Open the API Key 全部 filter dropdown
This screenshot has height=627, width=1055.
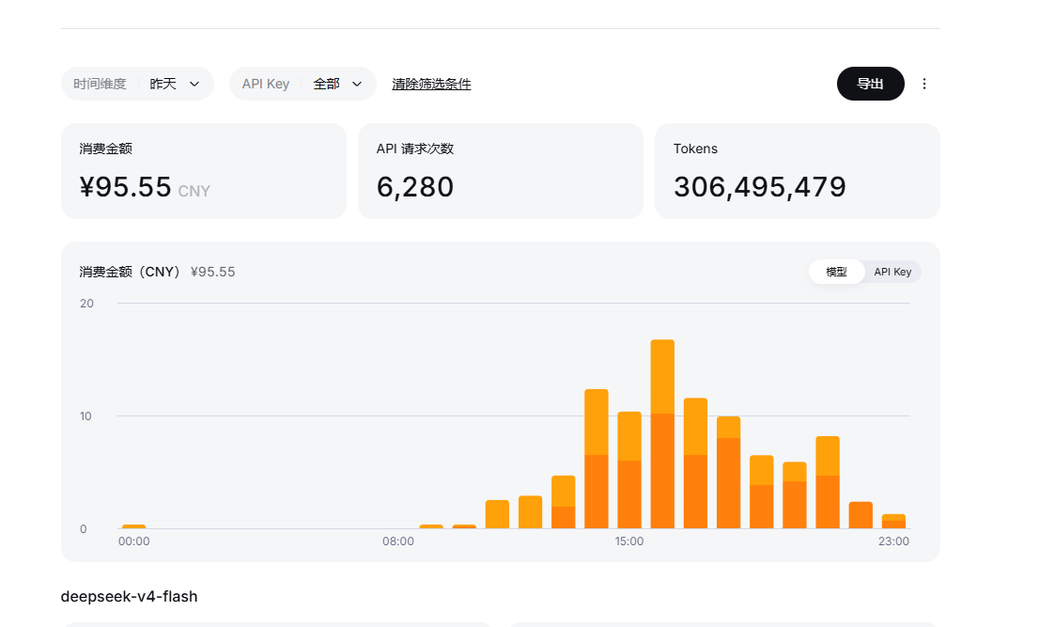[x=303, y=84]
